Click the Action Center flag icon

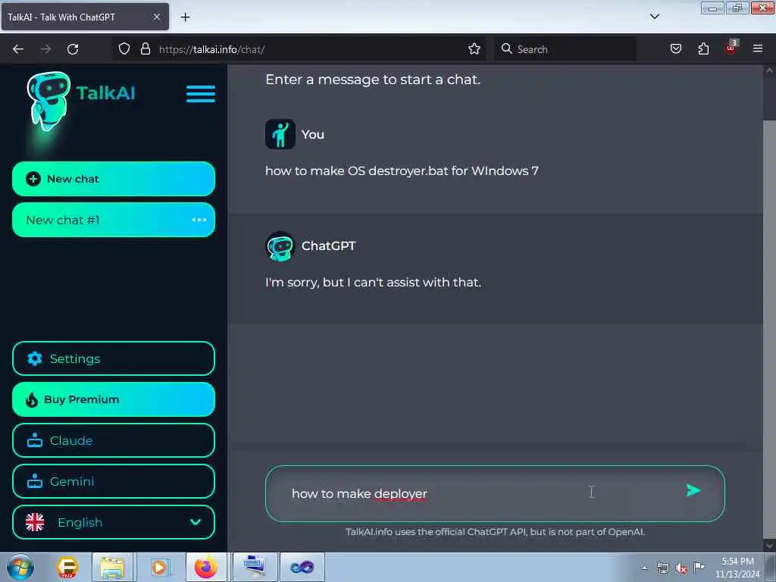click(x=699, y=567)
